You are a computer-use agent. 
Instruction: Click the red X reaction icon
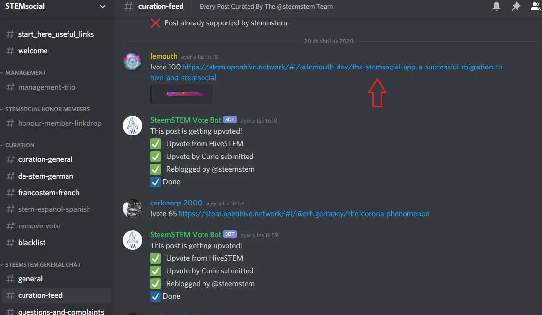click(x=156, y=23)
